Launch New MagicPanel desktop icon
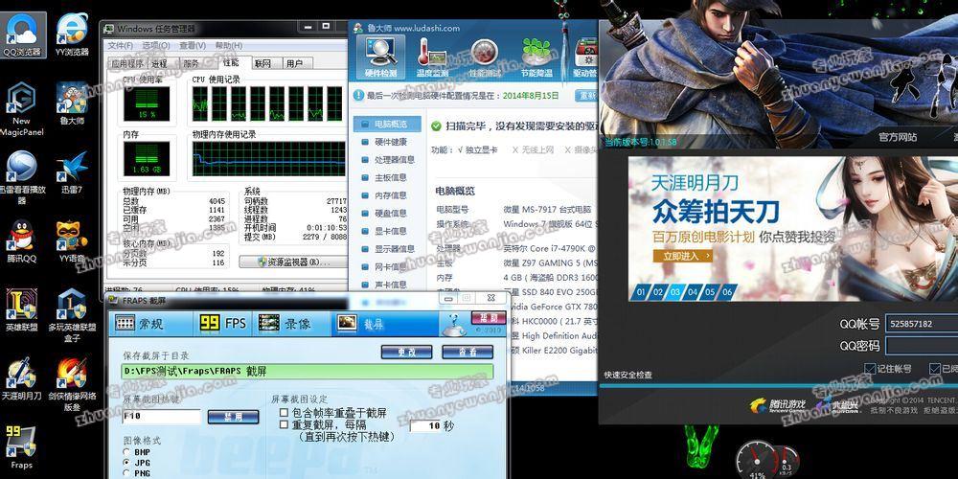Image resolution: width=958 pixels, height=479 pixels. (21, 109)
